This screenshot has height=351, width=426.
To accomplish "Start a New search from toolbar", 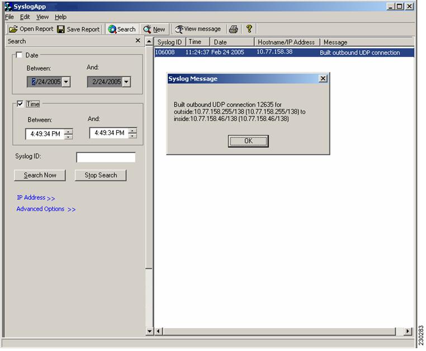I will tap(154, 29).
